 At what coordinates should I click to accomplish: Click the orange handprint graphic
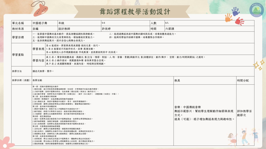click(x=228, y=18)
